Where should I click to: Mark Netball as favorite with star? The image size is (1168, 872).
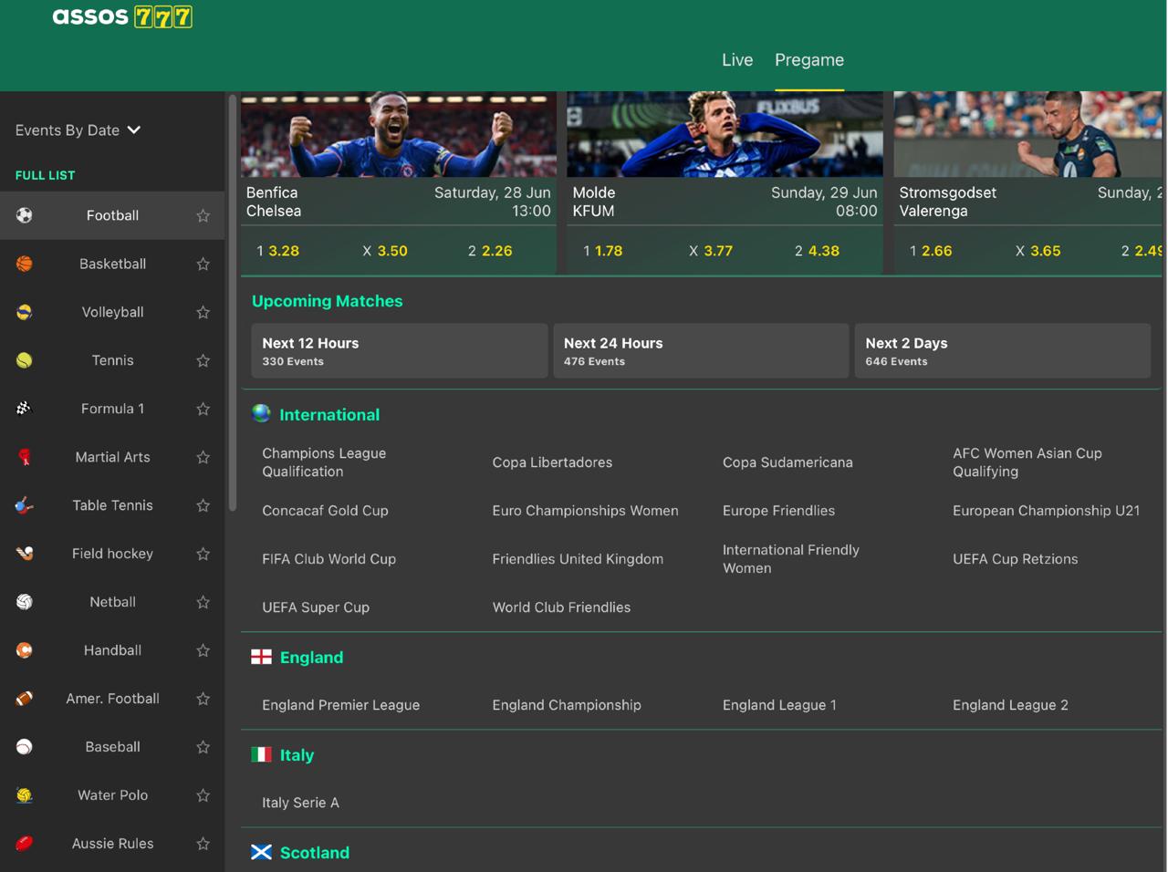click(x=203, y=602)
